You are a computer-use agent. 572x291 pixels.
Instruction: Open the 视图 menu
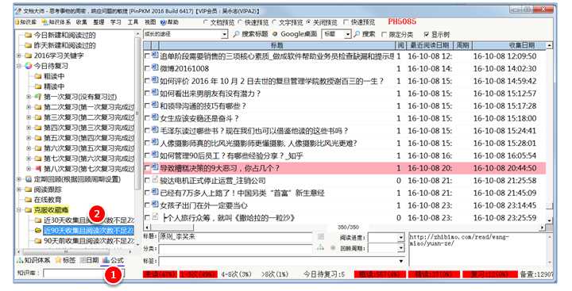click(150, 22)
